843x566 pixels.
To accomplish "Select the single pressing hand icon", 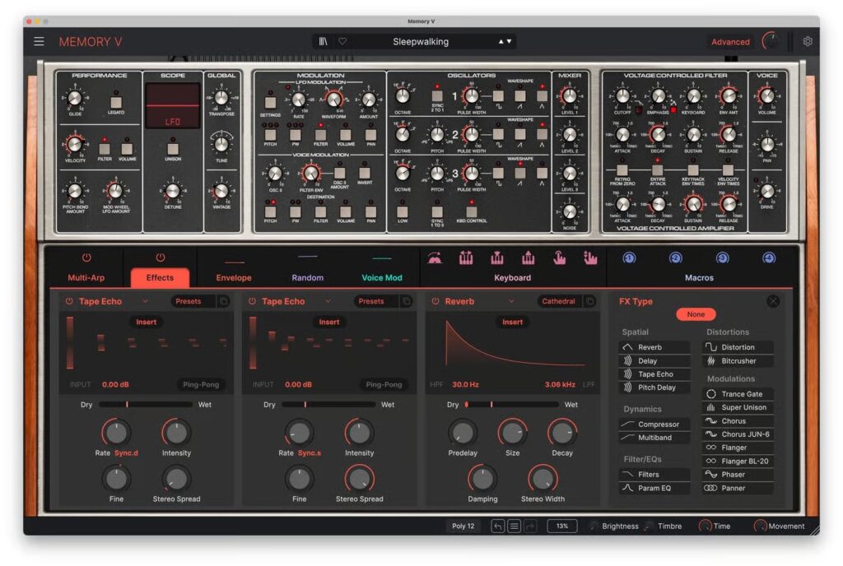I will (559, 258).
